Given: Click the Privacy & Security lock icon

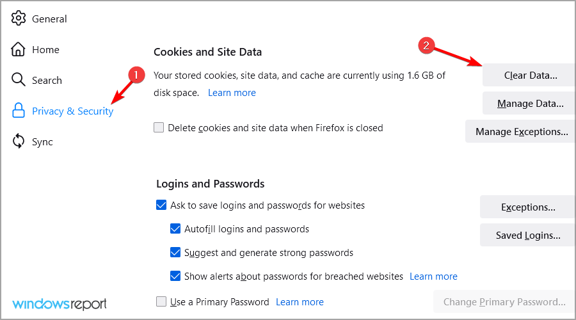Looking at the screenshot, I should click(x=19, y=111).
